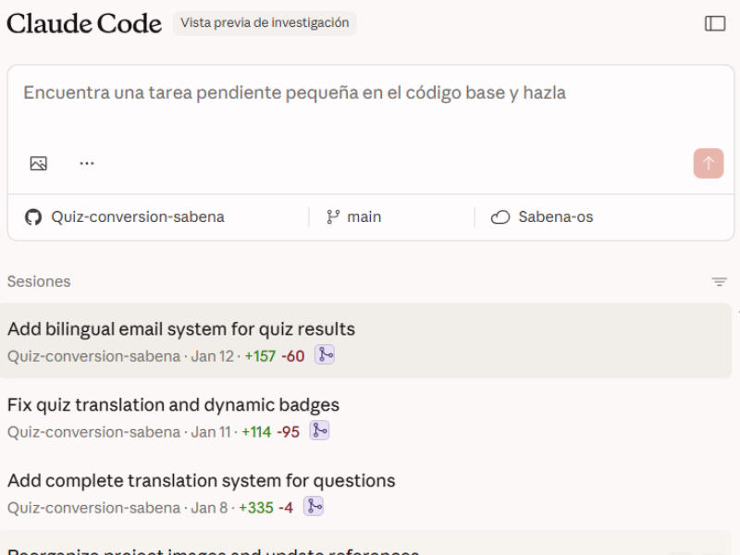Open session Add complete translation system for questions
Viewport: 740px width, 555px height.
coord(201,481)
